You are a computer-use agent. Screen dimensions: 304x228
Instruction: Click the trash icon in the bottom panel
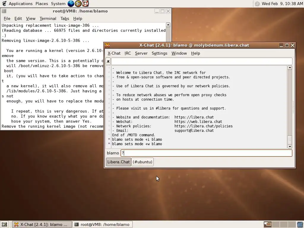[x=300, y=224]
